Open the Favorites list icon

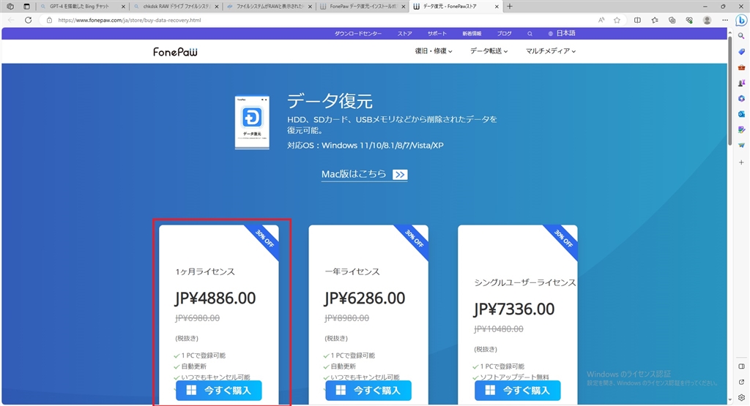tap(654, 20)
